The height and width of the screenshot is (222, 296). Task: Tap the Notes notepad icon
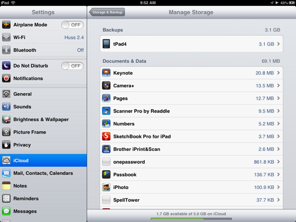click(x=6, y=186)
